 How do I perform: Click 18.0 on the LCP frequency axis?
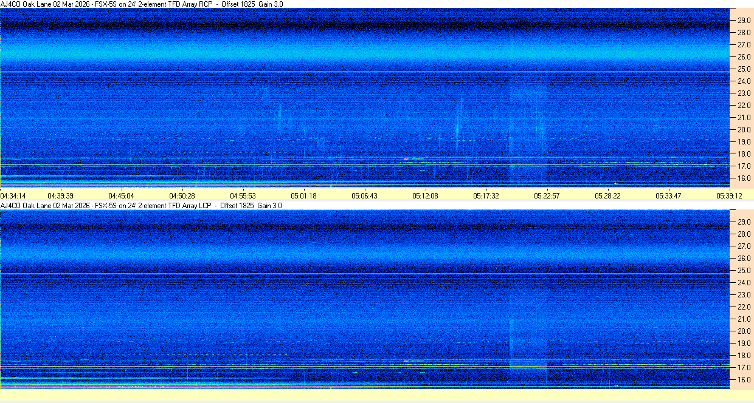tap(744, 356)
